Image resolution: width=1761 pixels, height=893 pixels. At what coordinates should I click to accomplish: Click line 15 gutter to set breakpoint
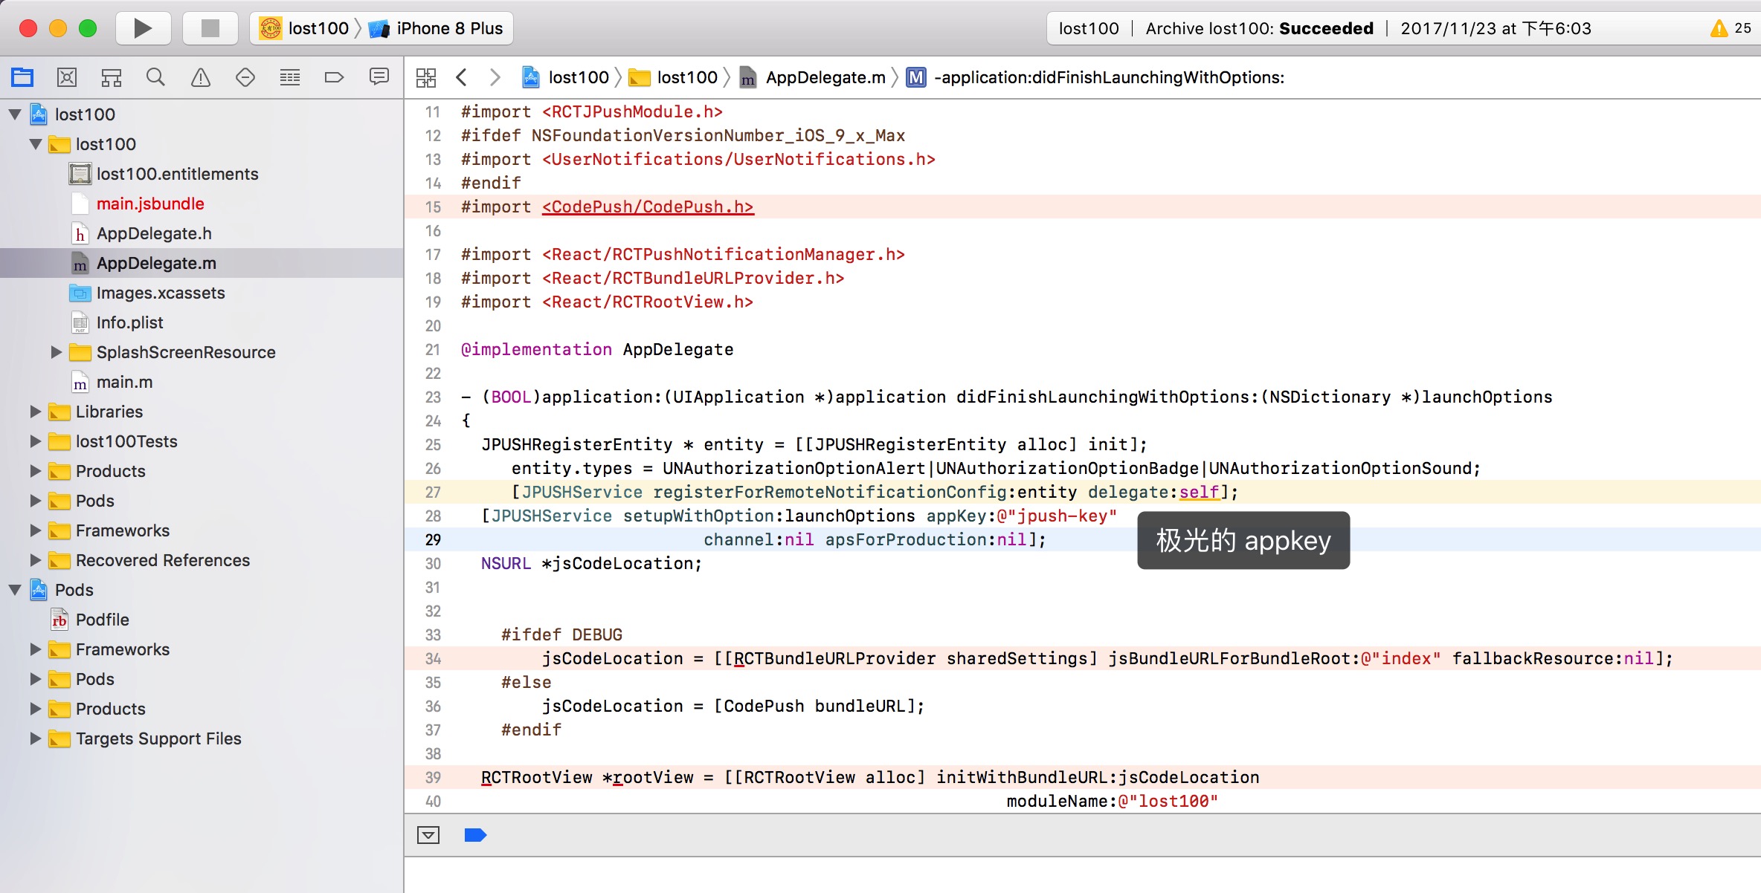coord(433,207)
